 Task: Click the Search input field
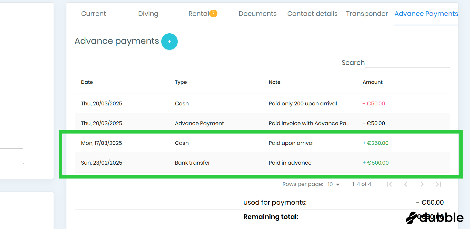pos(407,63)
